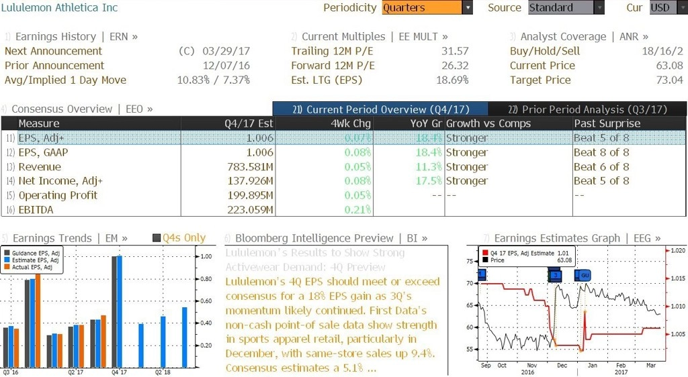Click the marker labeled 1 on estimates graph
Image resolution: width=688 pixels, height=377 pixels.
481,275
